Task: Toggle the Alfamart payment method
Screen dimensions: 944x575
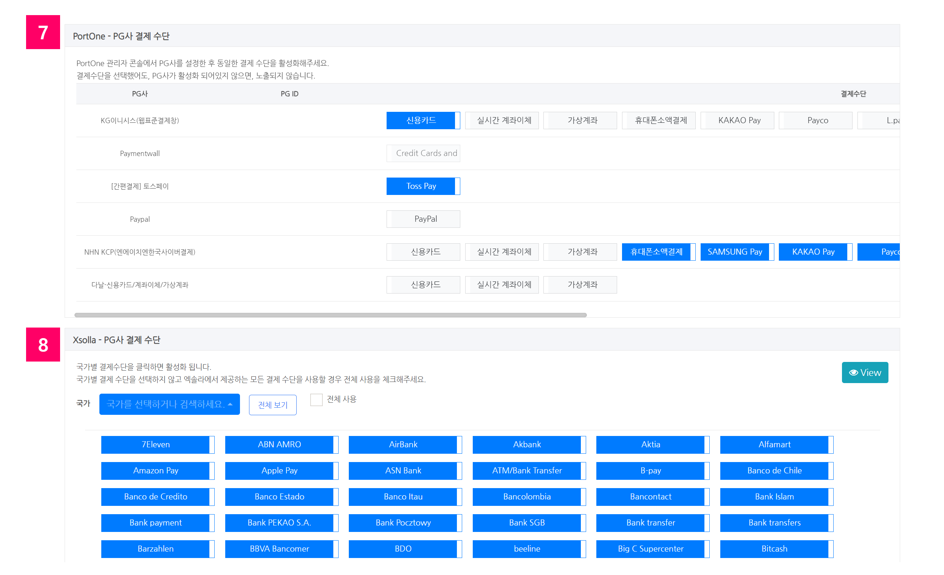Action: pyautogui.click(x=777, y=445)
